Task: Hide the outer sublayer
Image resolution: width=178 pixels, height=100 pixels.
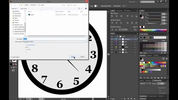Action: tap(112, 52)
